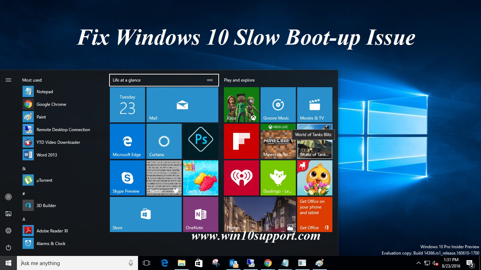Click the Ask me anything search box

click(78, 263)
